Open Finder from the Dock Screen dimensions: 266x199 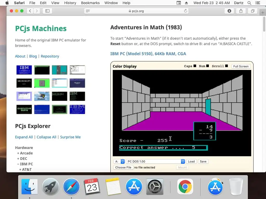pyautogui.click(x=30, y=187)
